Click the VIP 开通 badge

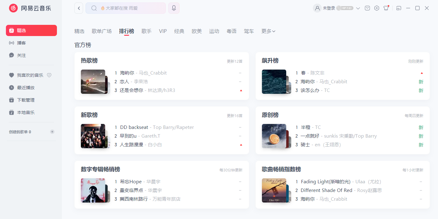pos(345,8)
